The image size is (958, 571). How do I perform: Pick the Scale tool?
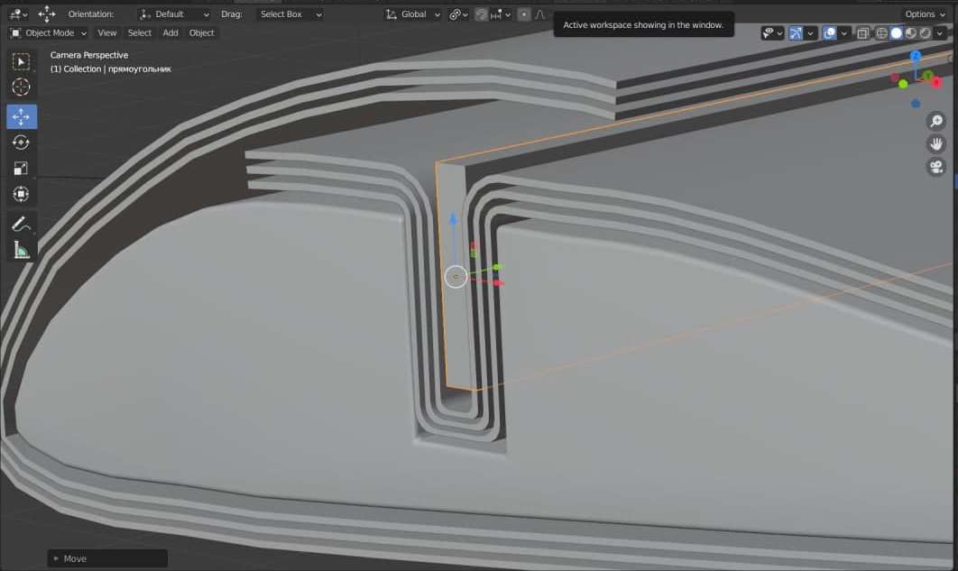coord(22,169)
